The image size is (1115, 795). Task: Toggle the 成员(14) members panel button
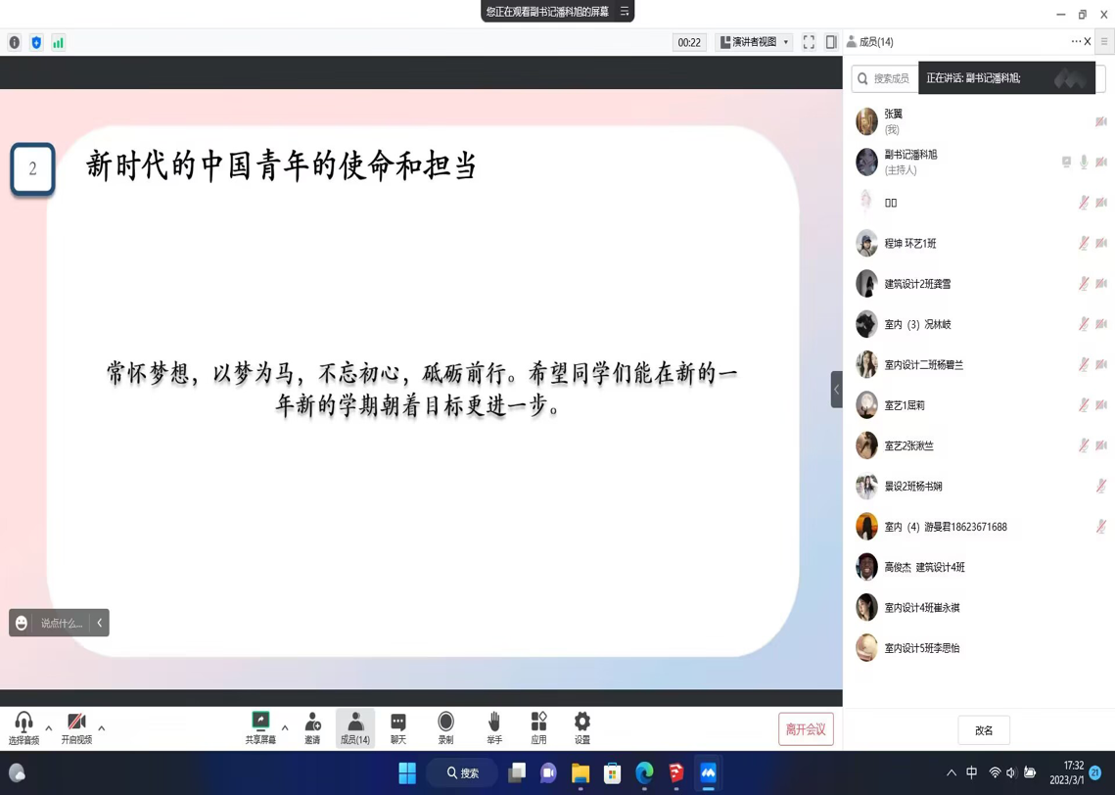(x=355, y=727)
